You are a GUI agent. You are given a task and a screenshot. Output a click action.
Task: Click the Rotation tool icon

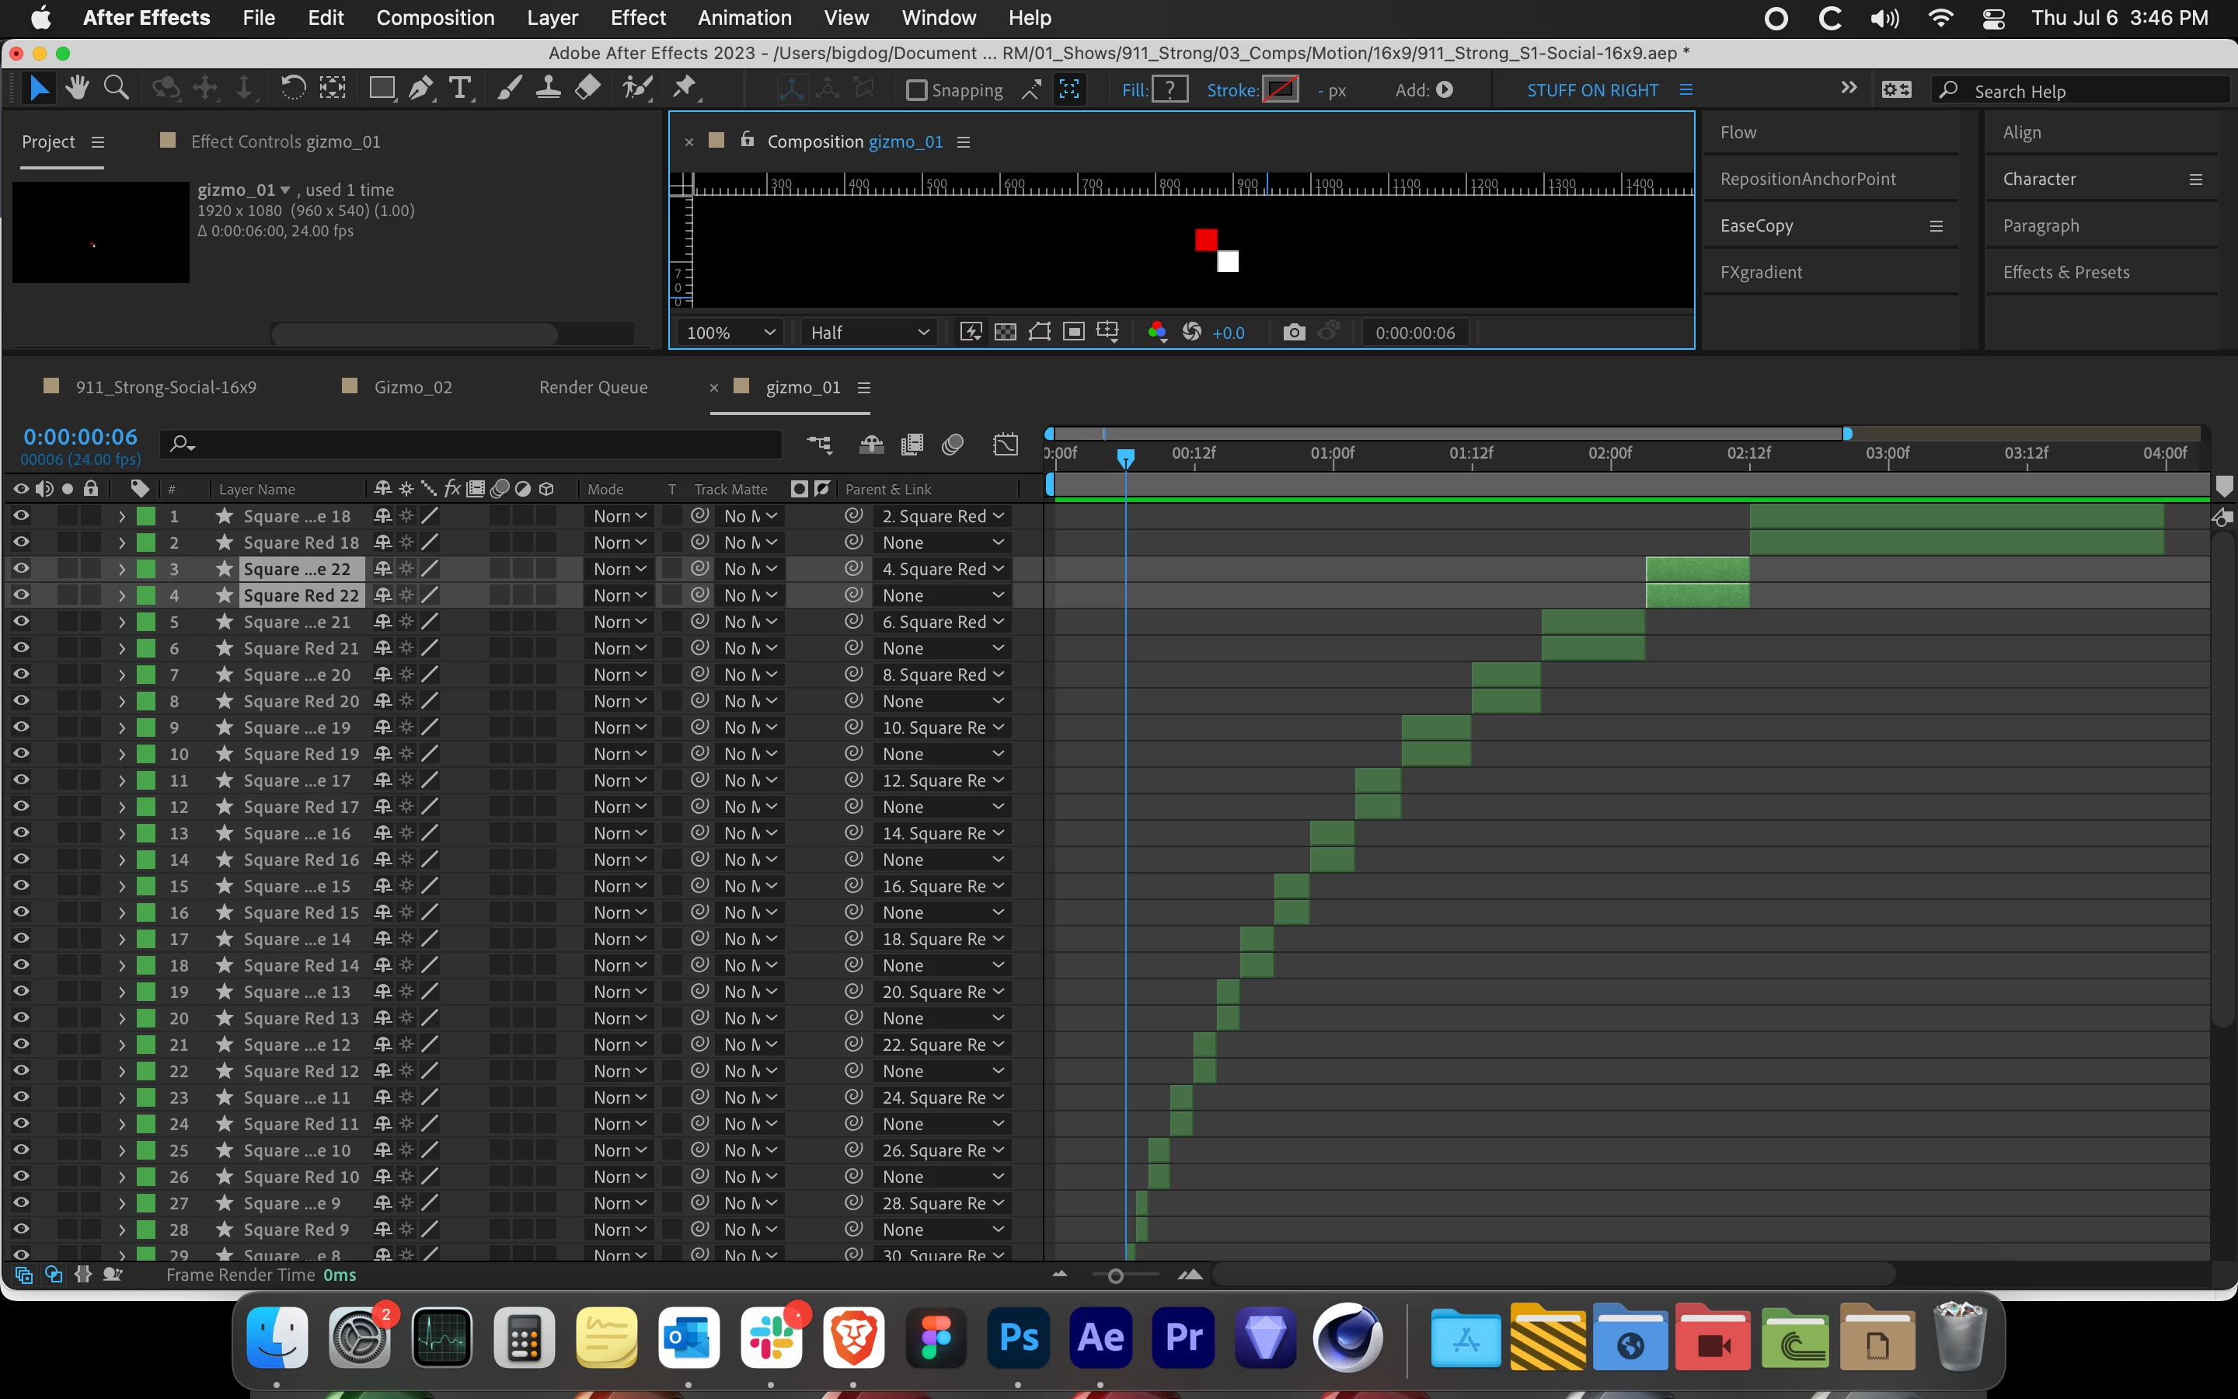coord(293,89)
